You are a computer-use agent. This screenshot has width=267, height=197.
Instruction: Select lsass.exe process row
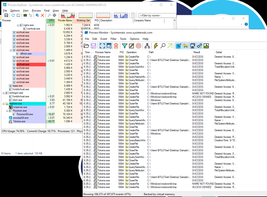(18, 86)
